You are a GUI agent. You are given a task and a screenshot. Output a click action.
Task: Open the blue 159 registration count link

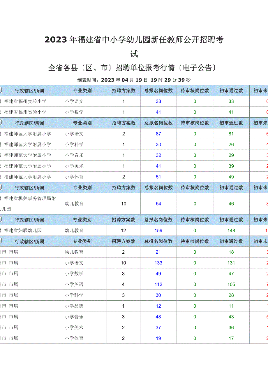[158, 231]
